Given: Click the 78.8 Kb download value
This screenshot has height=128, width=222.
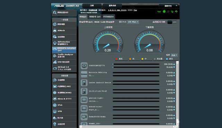Looking at the screenshot, I should [169, 67].
